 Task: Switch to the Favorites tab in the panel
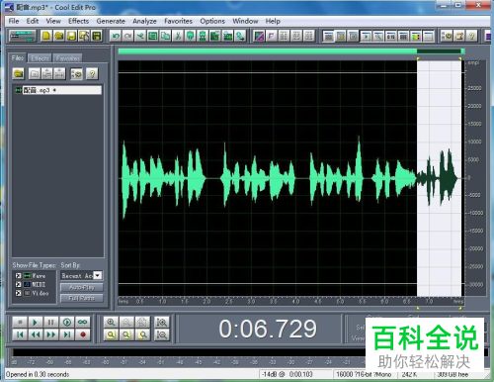coord(67,58)
